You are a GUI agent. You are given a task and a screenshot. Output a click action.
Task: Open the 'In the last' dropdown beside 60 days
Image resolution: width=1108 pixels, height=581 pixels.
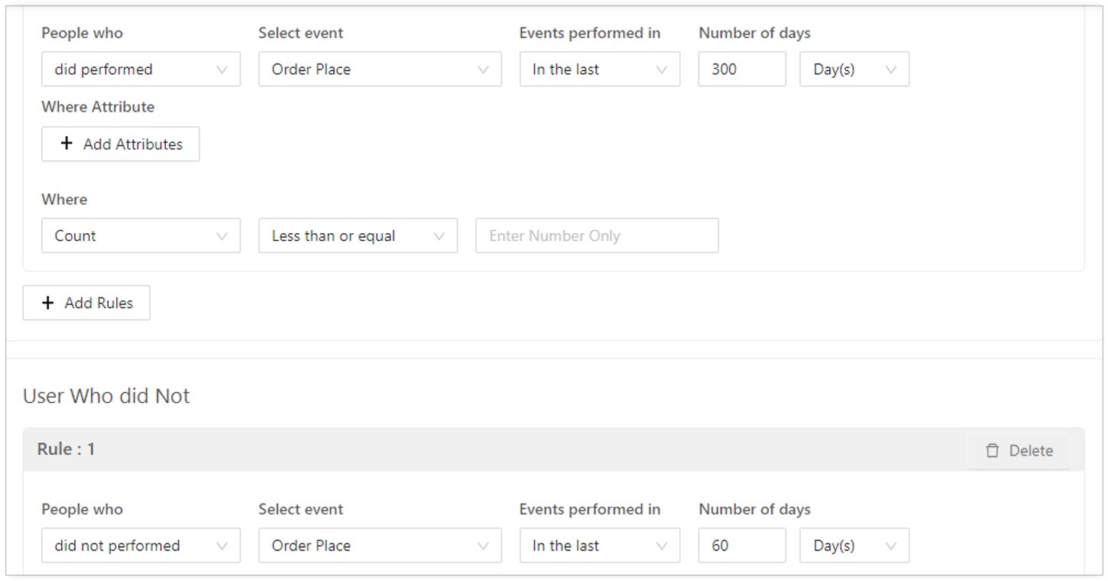pyautogui.click(x=600, y=545)
